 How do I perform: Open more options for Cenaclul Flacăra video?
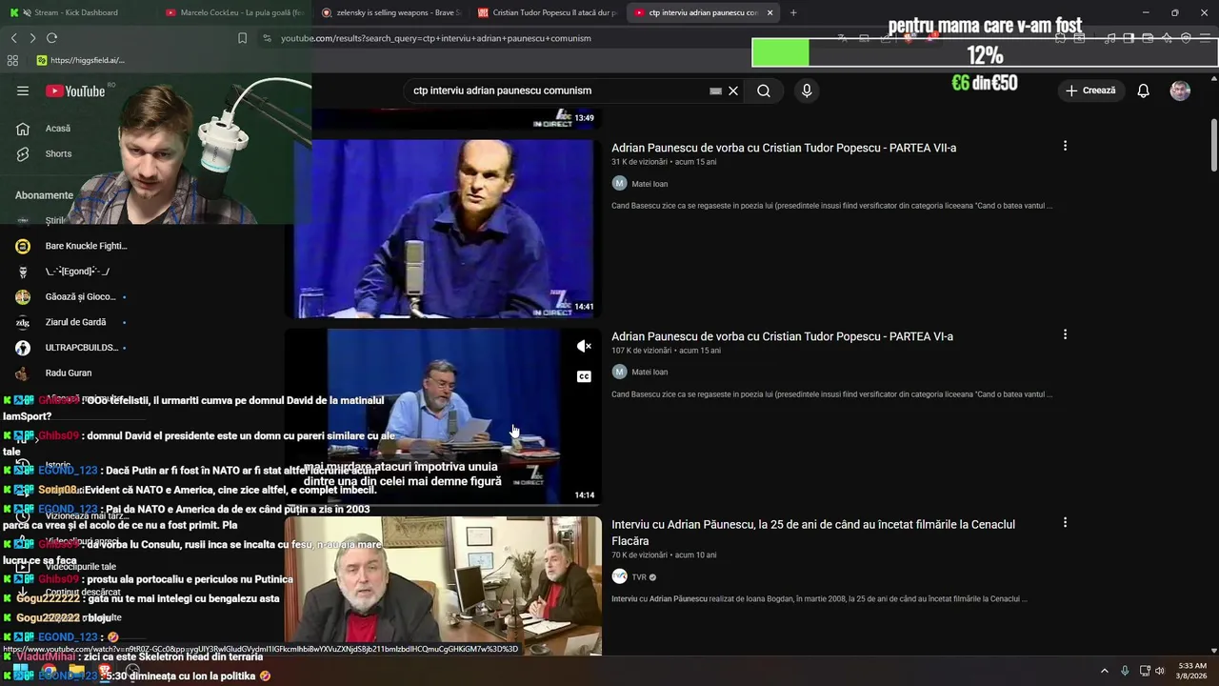pyautogui.click(x=1065, y=522)
